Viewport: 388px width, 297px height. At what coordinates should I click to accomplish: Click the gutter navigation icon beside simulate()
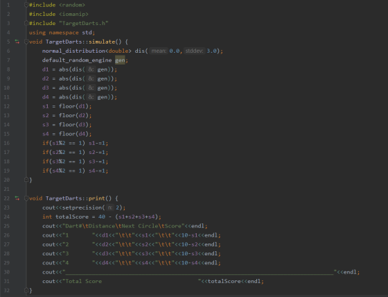[17, 42]
